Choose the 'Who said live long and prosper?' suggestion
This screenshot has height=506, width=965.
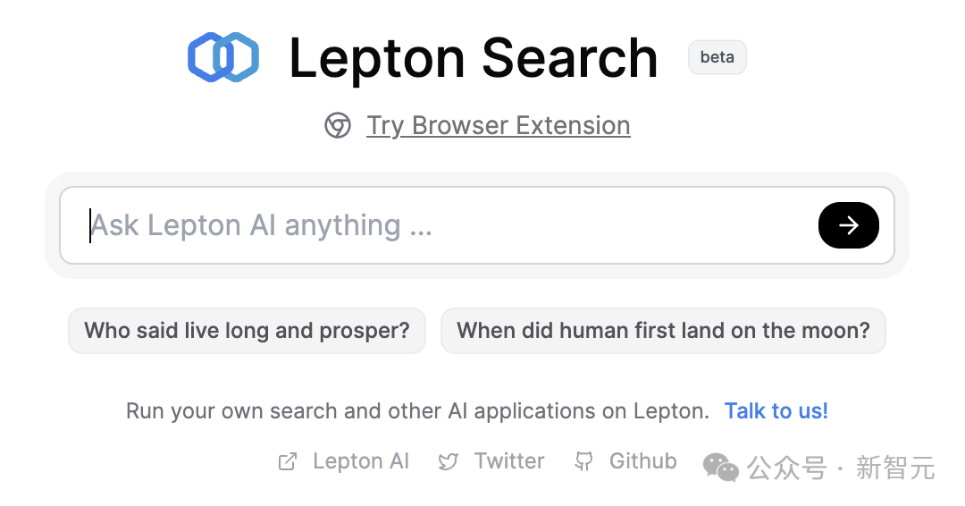tap(247, 331)
